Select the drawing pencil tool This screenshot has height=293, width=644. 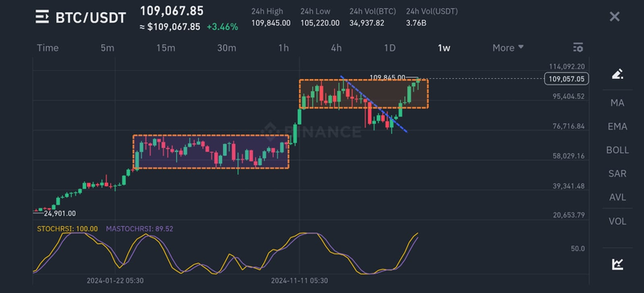[617, 74]
